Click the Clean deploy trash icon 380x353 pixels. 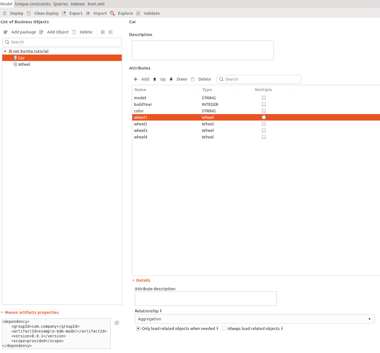pyautogui.click(x=29, y=13)
